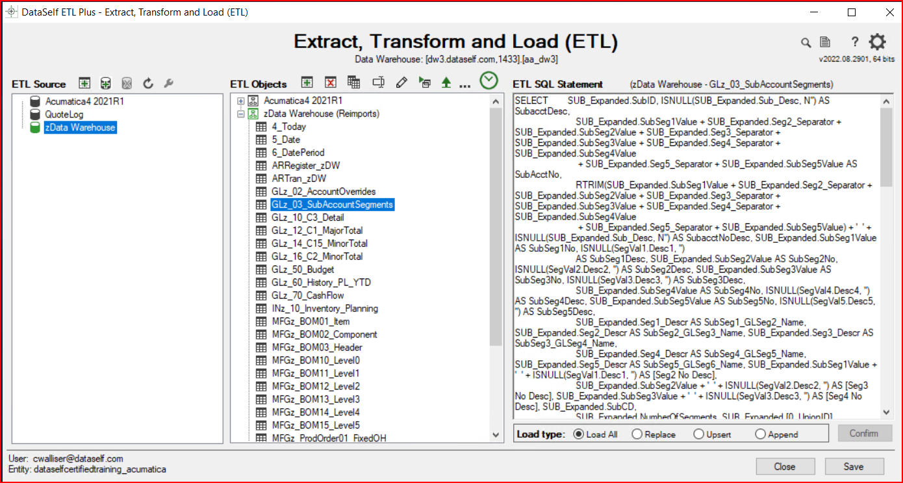
Task: Click the pencil edit icon in ETL Objects
Action: point(401,82)
